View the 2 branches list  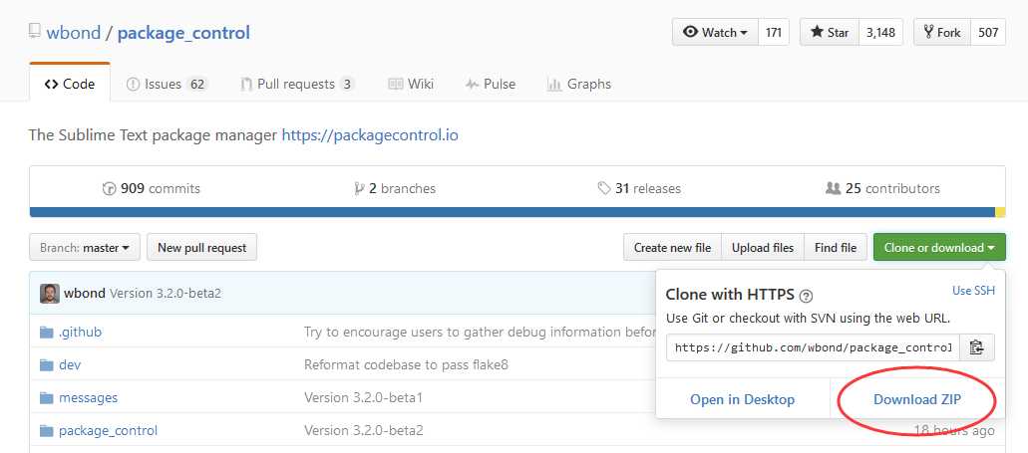click(395, 188)
